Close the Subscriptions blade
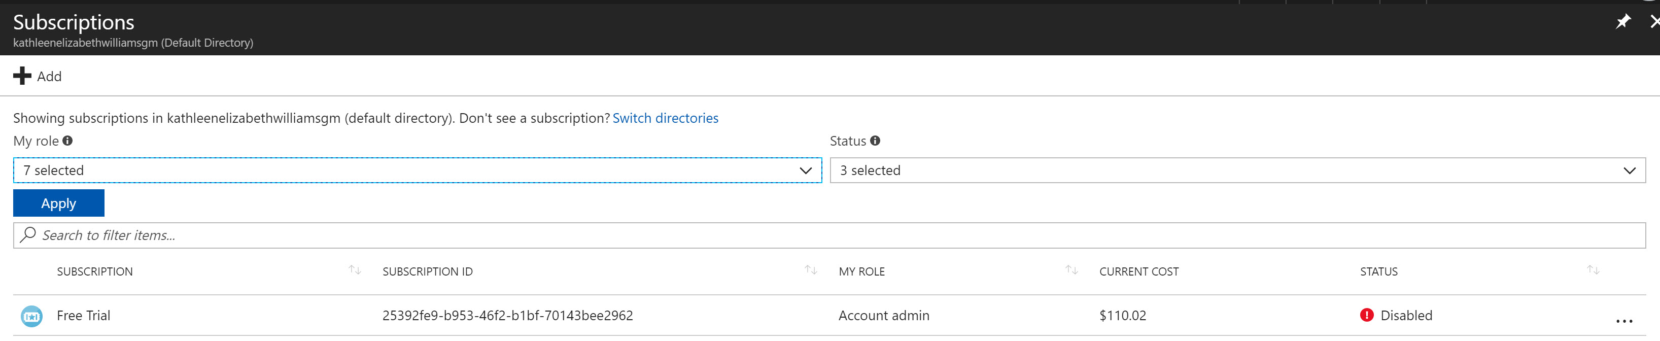Screen dimensions: 1660x341 [1655, 22]
